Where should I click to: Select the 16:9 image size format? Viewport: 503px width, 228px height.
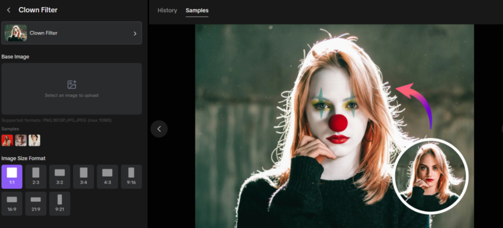coord(12,203)
